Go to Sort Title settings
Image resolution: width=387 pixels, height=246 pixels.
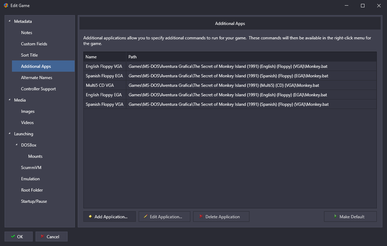pos(29,55)
